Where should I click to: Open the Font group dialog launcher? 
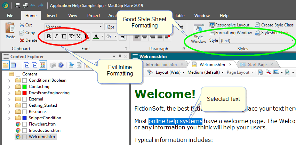(x=126, y=49)
